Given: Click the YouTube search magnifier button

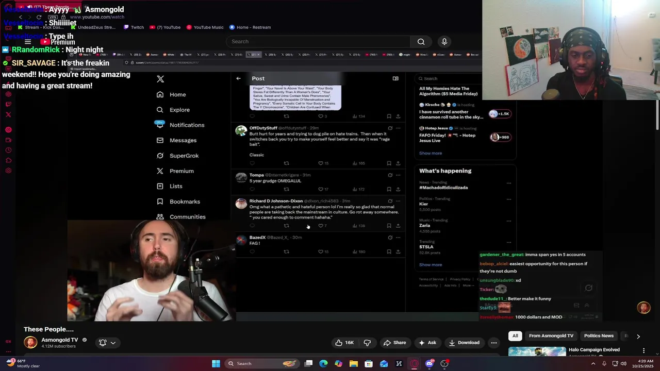Looking at the screenshot, I should pyautogui.click(x=421, y=42).
